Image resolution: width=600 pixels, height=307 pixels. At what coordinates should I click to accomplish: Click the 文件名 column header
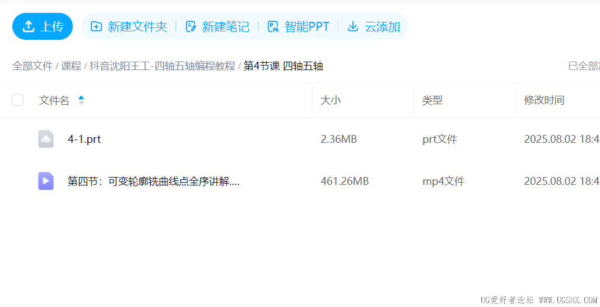54,100
